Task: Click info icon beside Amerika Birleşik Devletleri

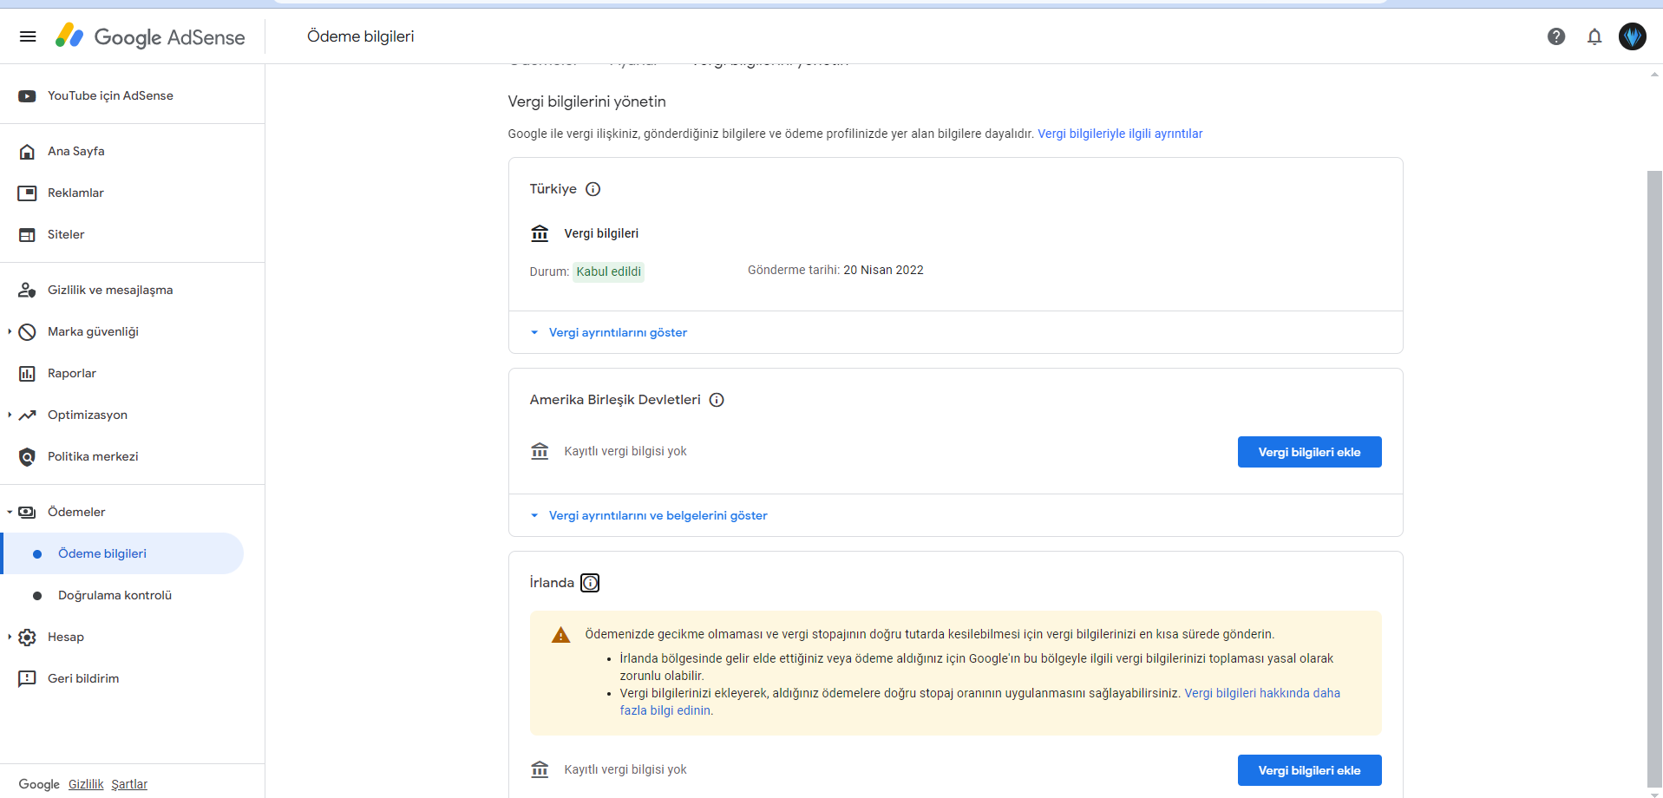Action: pyautogui.click(x=717, y=400)
